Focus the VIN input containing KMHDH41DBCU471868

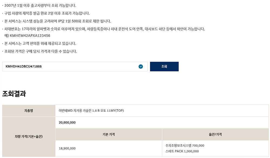tap(75, 66)
